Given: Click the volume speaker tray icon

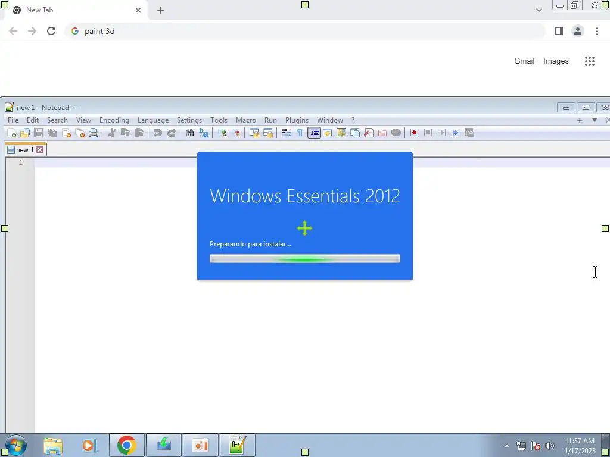Looking at the screenshot, I should 549,446.
